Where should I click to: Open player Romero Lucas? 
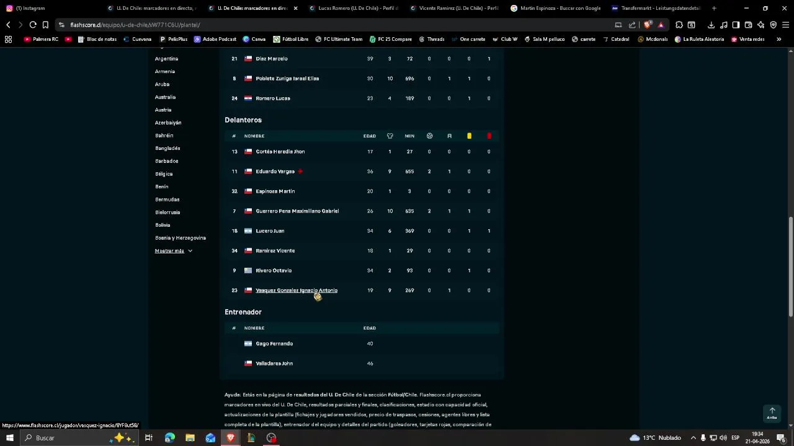pyautogui.click(x=273, y=98)
